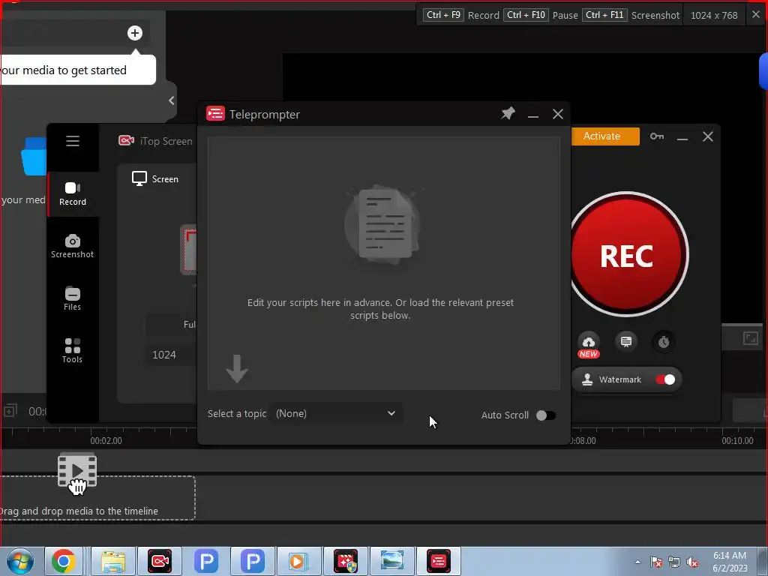The image size is (768, 576).
Task: Open the Screenshot sidebar tab
Action: pyautogui.click(x=73, y=246)
